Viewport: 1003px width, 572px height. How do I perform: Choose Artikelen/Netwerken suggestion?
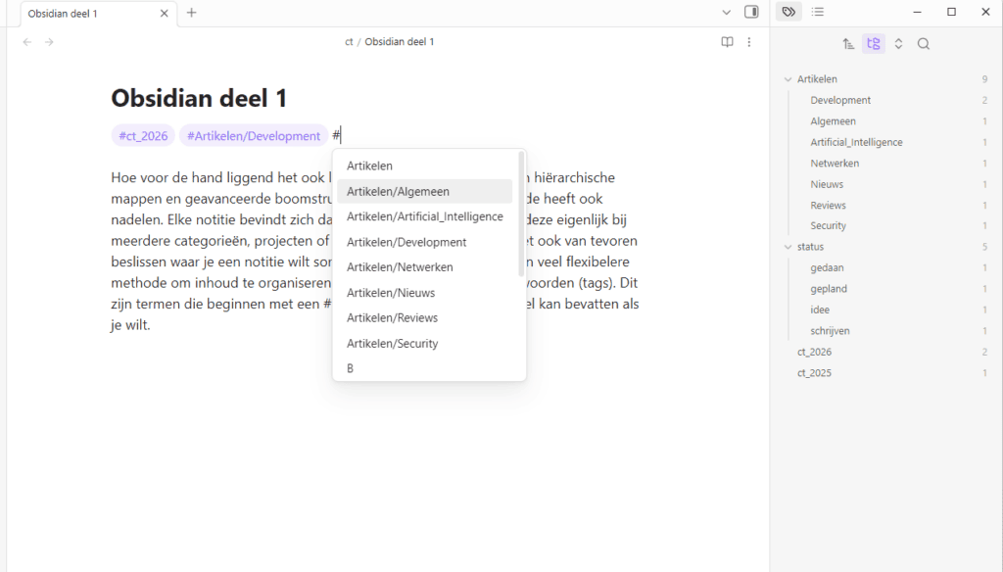pyautogui.click(x=425, y=266)
